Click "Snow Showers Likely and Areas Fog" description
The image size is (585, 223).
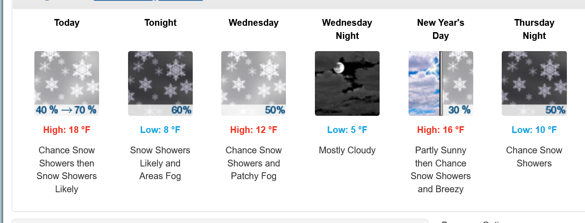160,163
